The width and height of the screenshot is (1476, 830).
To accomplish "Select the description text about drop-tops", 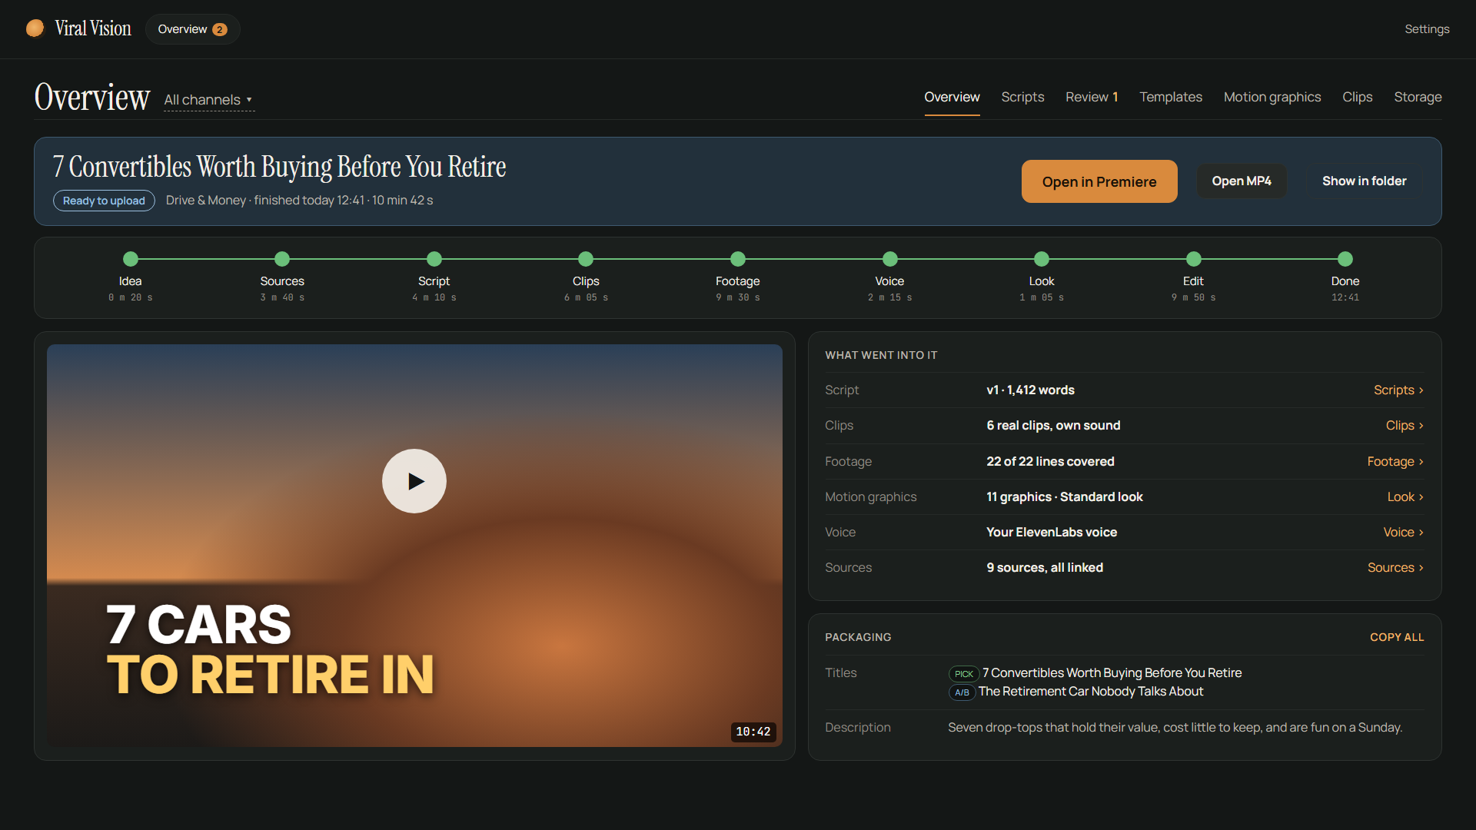I will [1175, 728].
